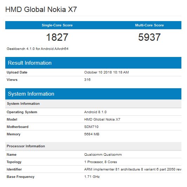Viewport: 187px width, 187px height.
Task: Click Geekbench 4.1.0 for Android AArch64 text
Action: tap(38, 49)
